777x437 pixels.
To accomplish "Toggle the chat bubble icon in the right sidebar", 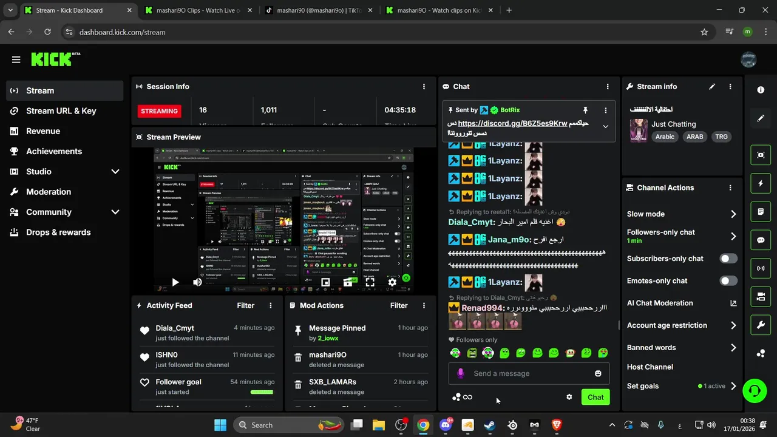I will click(x=761, y=240).
